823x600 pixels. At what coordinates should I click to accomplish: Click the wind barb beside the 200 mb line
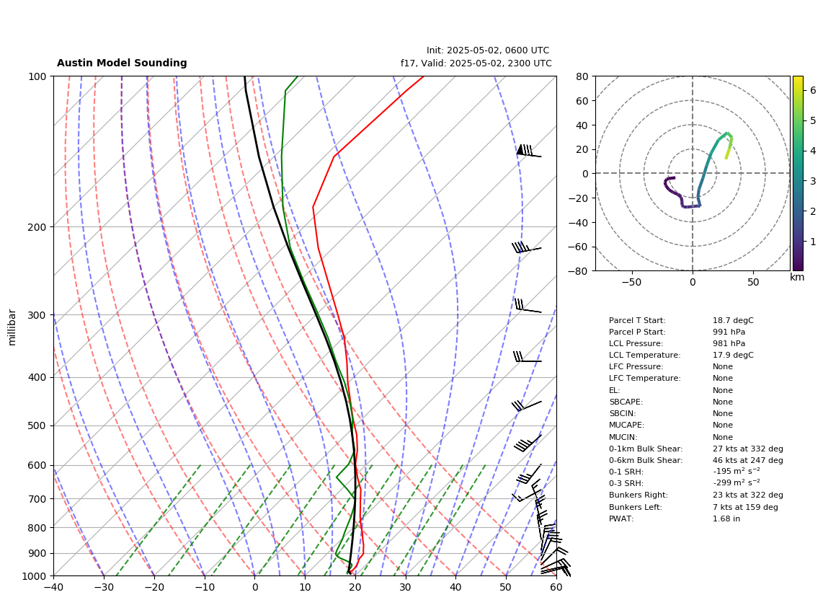(x=527, y=247)
